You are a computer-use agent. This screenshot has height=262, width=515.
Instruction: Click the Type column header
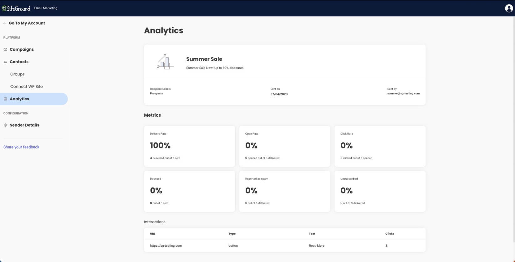tap(232, 234)
